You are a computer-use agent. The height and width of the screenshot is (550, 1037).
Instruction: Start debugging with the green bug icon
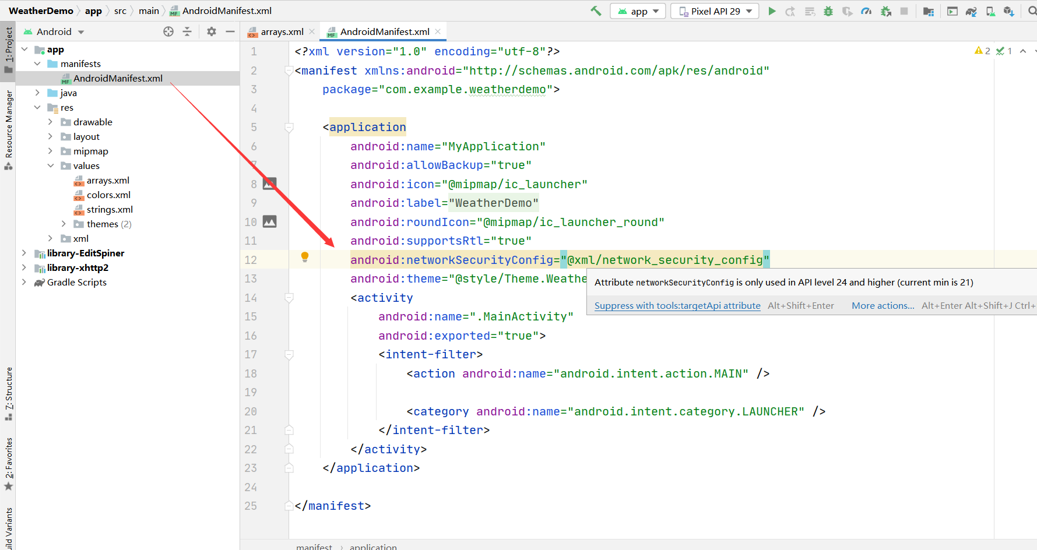828,11
